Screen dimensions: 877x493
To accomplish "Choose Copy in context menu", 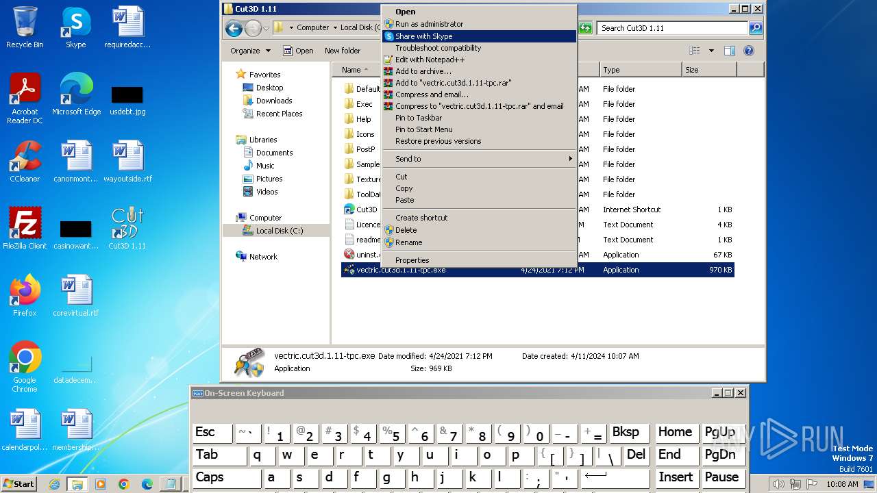I will pyautogui.click(x=479, y=188).
